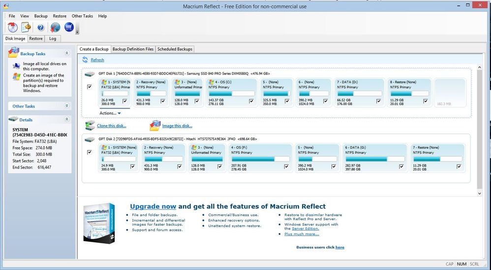Uncheck Disk 2 OS (F:) partition checkbox

(x=286, y=167)
